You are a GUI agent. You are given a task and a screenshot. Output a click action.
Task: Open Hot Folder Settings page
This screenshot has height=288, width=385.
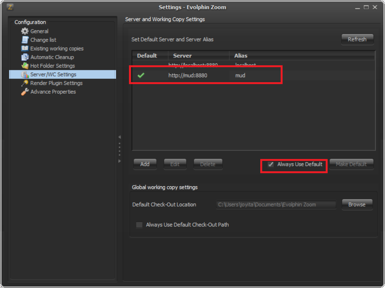[x=52, y=66]
